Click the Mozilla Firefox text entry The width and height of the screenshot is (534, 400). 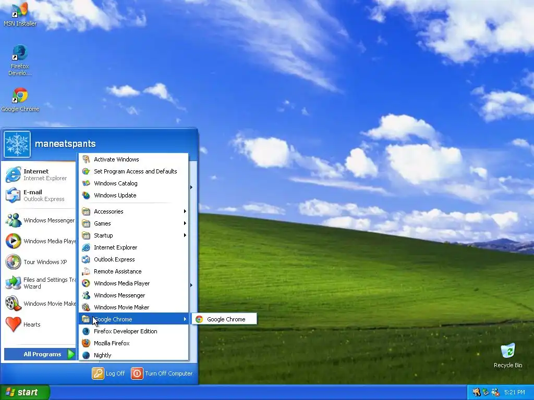(x=112, y=343)
